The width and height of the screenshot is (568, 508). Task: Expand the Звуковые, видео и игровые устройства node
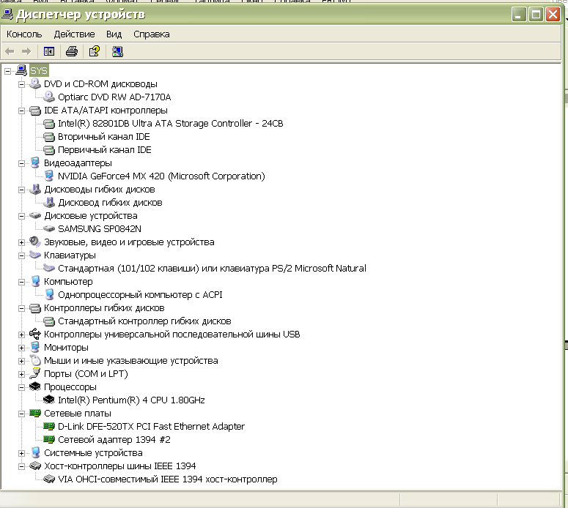(x=21, y=242)
